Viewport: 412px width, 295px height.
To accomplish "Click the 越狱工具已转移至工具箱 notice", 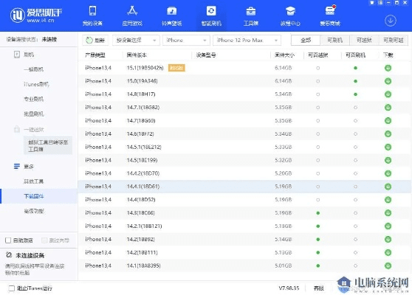I will point(48,145).
